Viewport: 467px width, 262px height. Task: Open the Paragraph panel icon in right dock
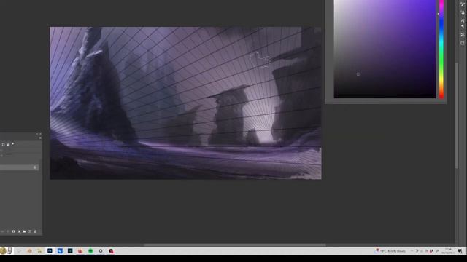(463, 26)
